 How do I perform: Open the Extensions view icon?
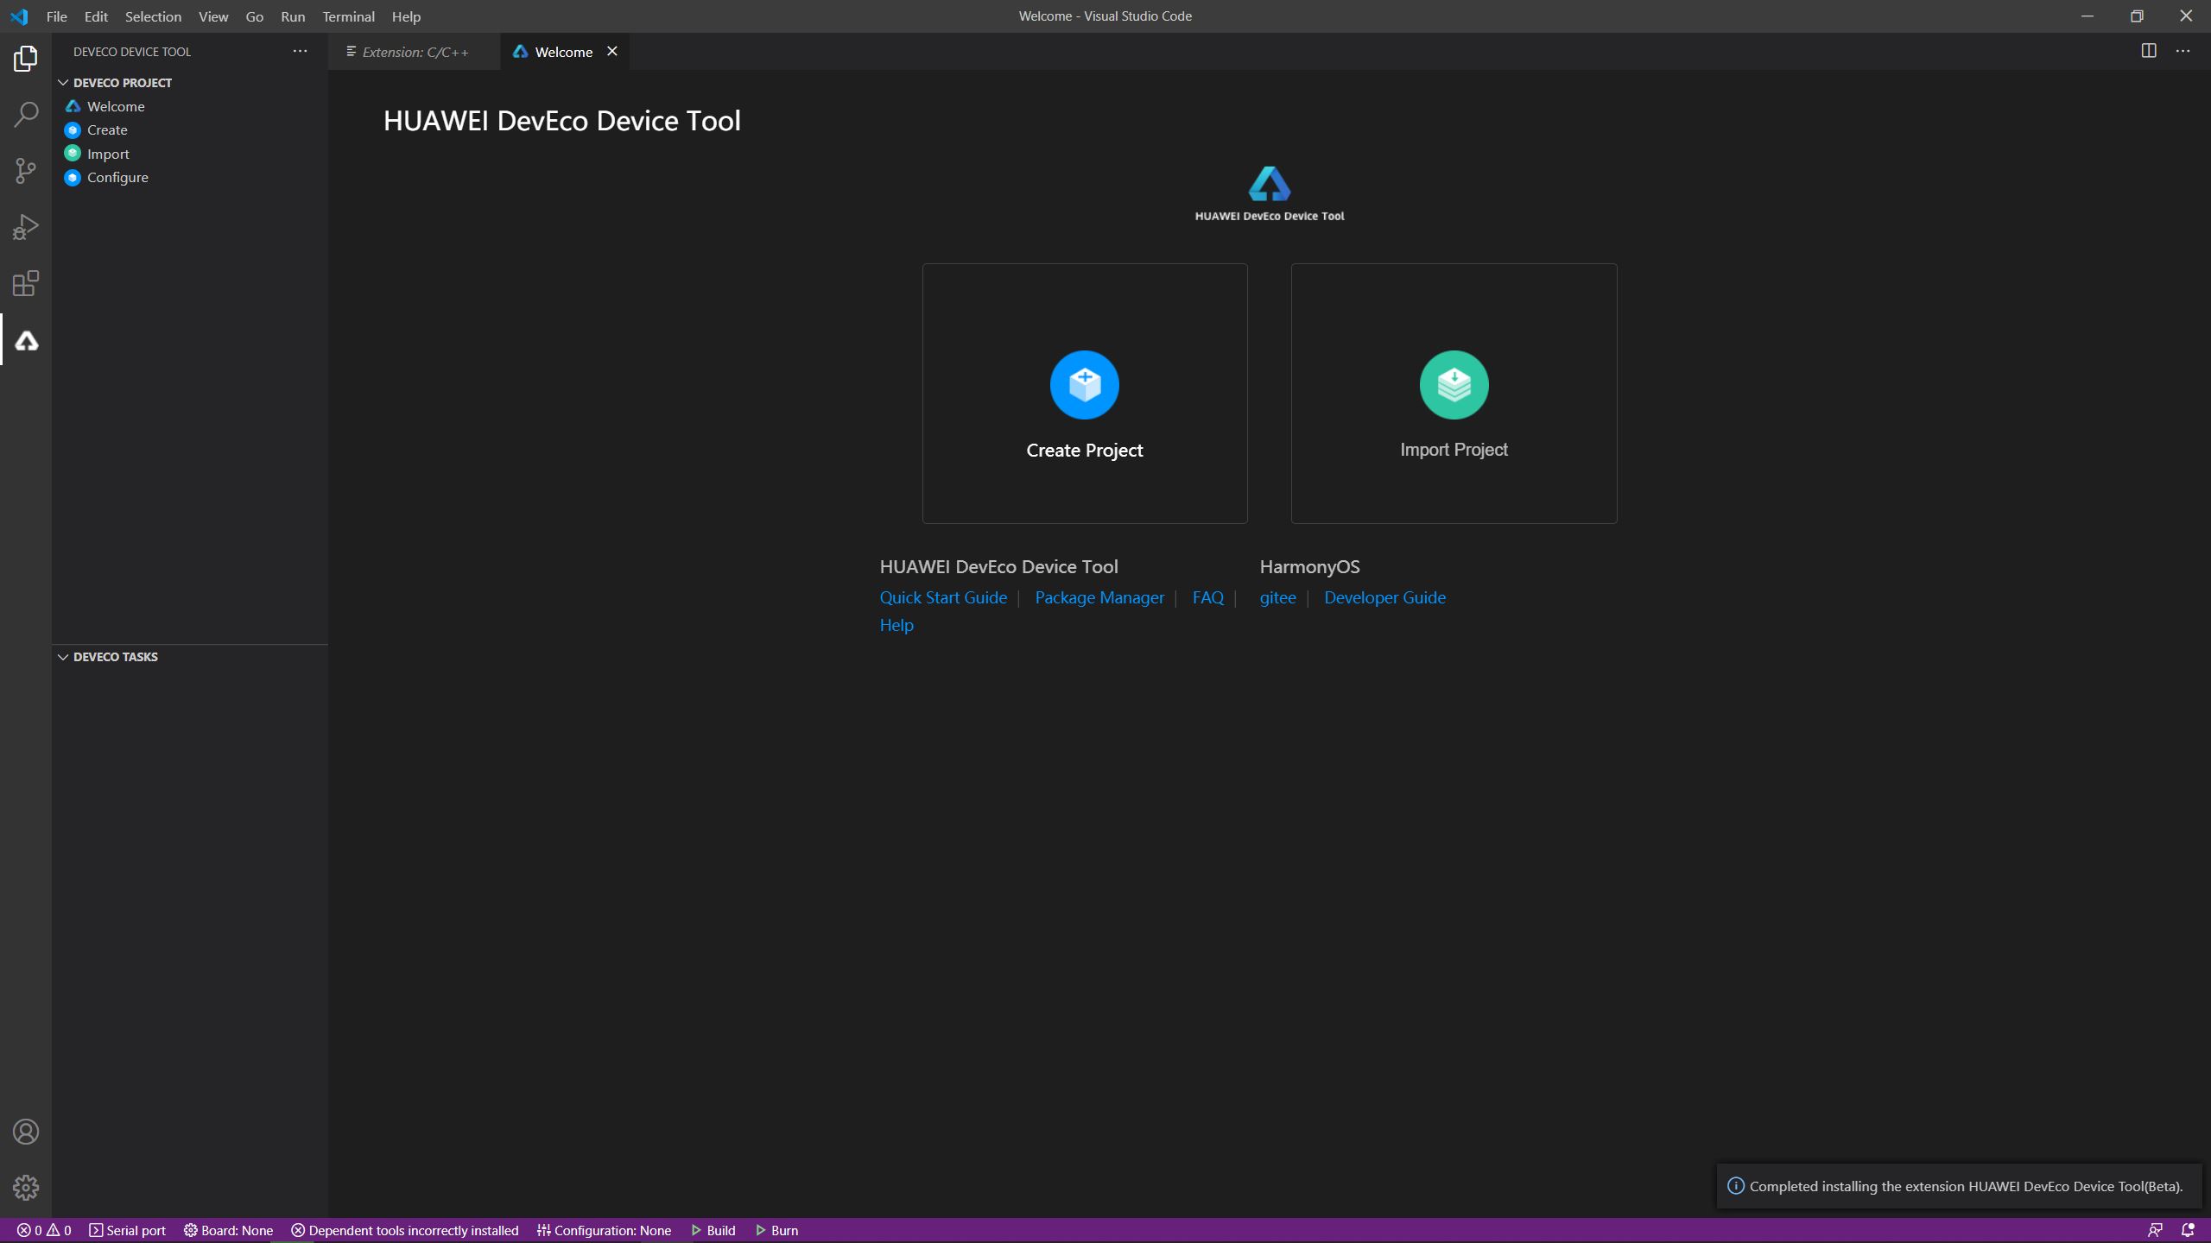pyautogui.click(x=26, y=284)
